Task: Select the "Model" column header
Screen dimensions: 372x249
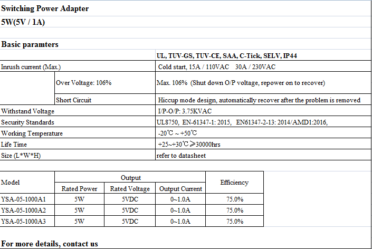Action: [11, 183]
